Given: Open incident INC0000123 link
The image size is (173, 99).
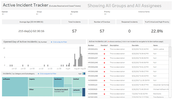Looking at the screenshot, I should pyautogui.click(x=92, y=85).
